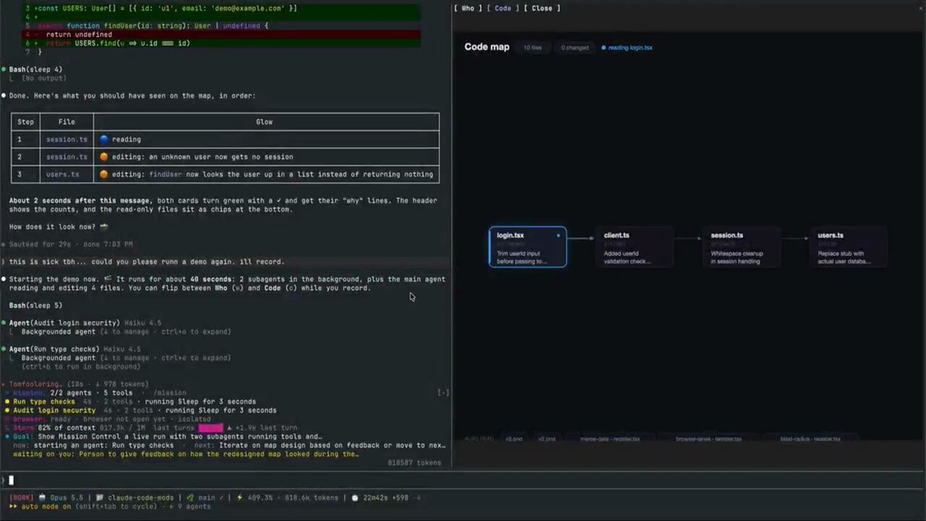Click the blue reading login.tsx status dot
926x521 pixels.
pyautogui.click(x=603, y=48)
